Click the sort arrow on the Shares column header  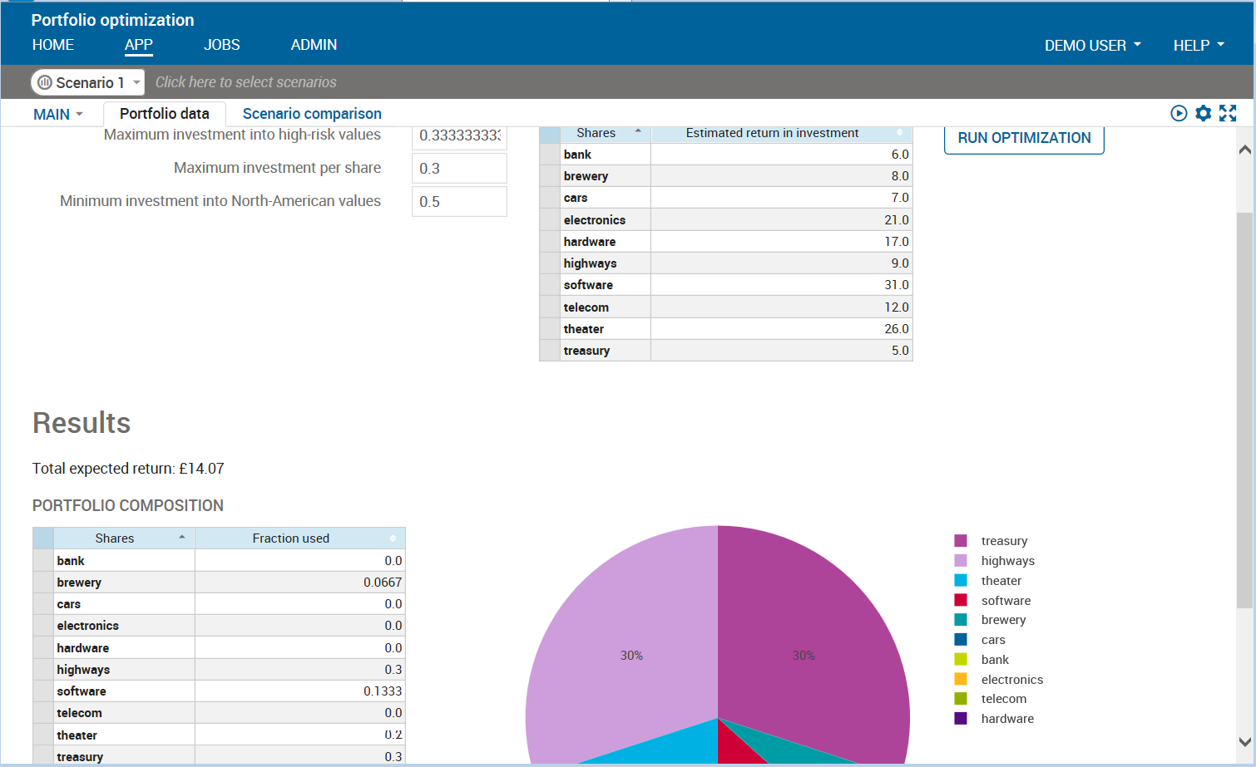[x=638, y=133]
